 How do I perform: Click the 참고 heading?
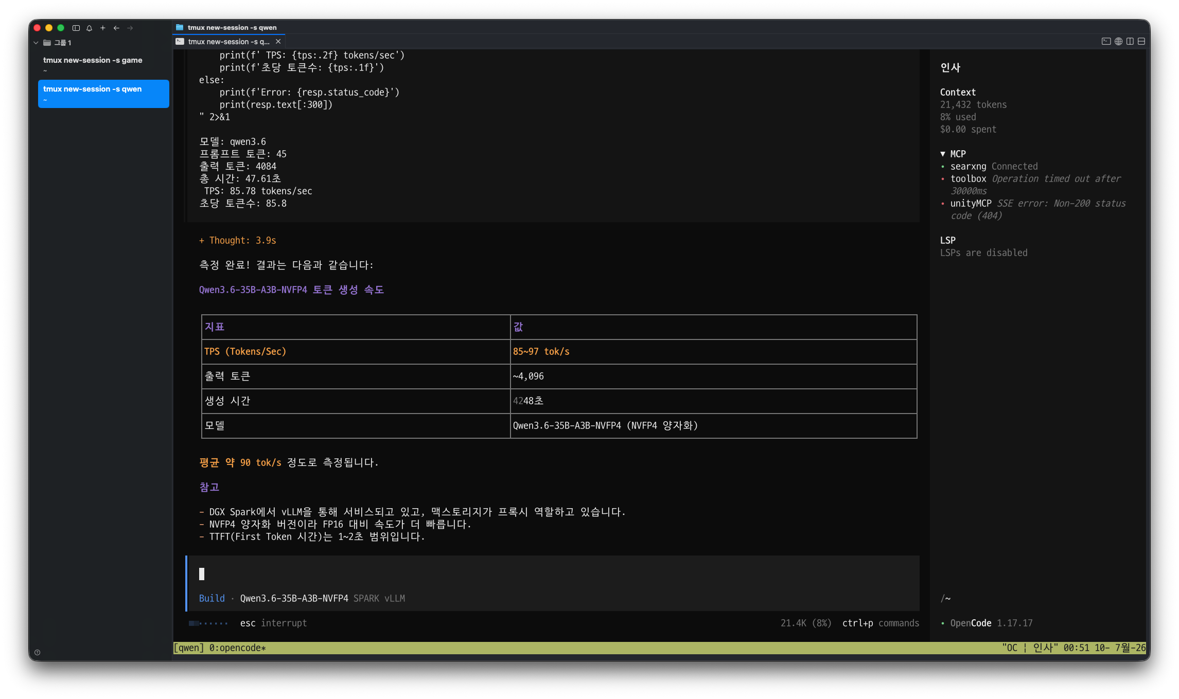tap(209, 487)
